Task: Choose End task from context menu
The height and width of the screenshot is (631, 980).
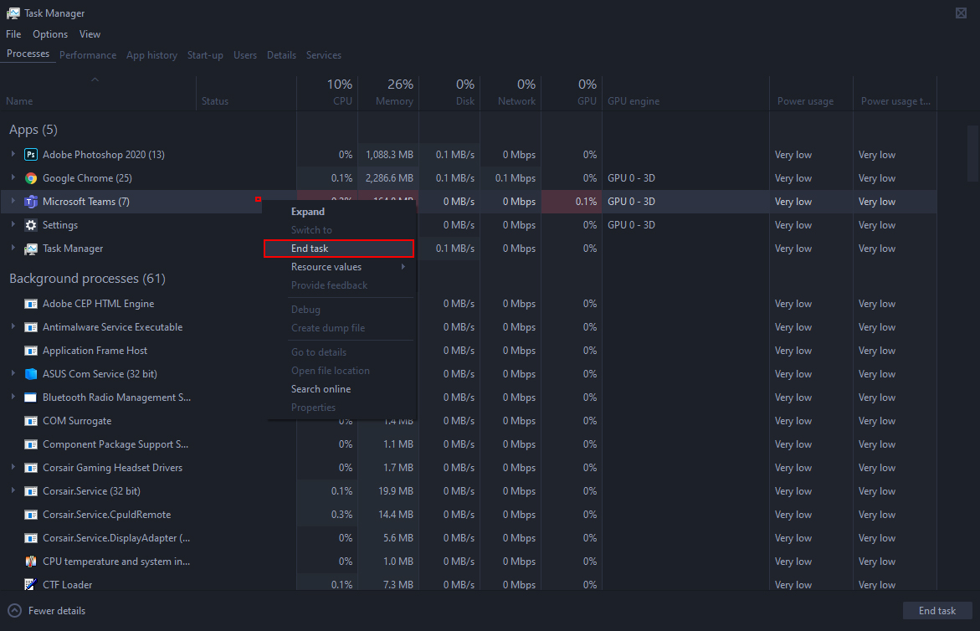Action: click(339, 249)
